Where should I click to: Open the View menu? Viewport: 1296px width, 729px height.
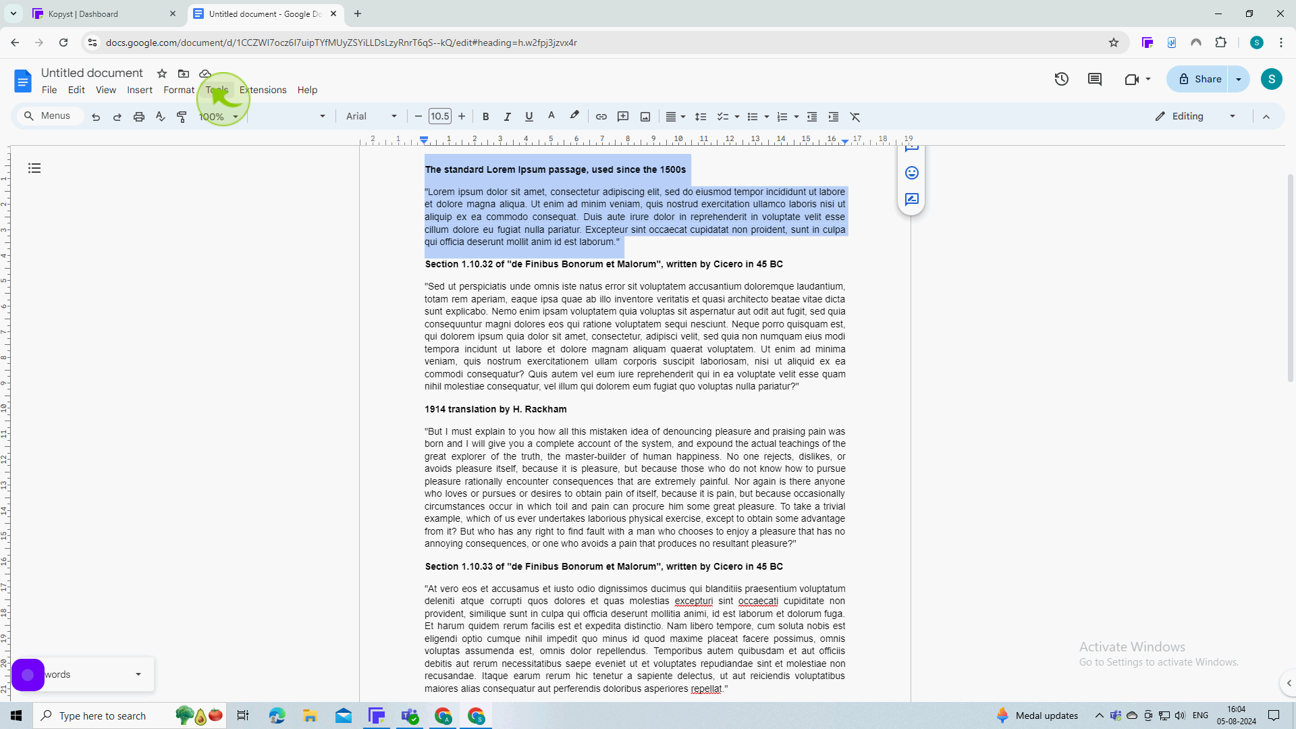(x=106, y=90)
